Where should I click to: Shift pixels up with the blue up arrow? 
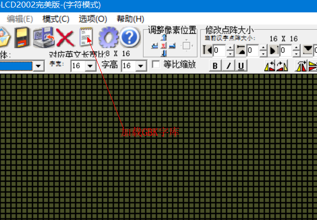(x=164, y=37)
